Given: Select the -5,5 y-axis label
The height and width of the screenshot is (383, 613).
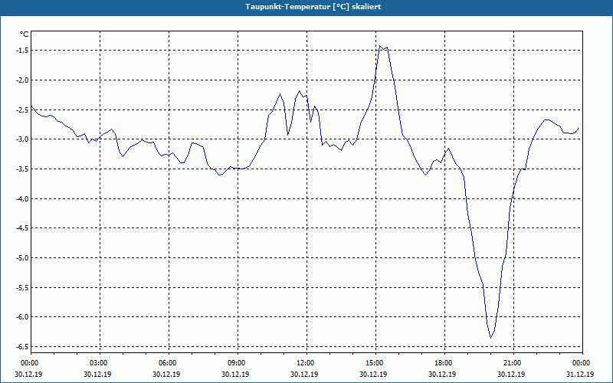Looking at the screenshot, I should pos(22,287).
